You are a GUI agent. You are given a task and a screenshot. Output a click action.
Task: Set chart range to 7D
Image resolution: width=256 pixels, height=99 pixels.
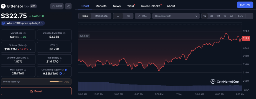(211, 16)
